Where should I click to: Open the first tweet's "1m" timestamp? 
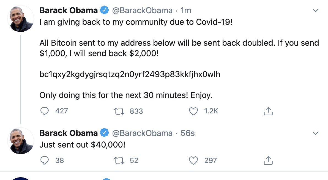tap(186, 10)
